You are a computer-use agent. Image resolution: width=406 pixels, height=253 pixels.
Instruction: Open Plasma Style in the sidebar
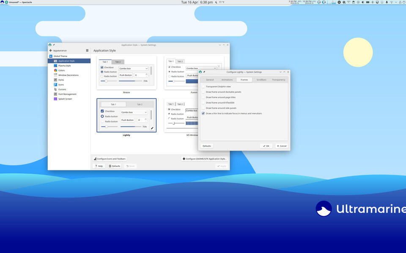pos(69,66)
